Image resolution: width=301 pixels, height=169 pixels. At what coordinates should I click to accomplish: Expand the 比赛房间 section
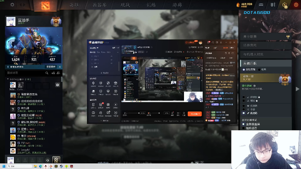[x=266, y=45]
